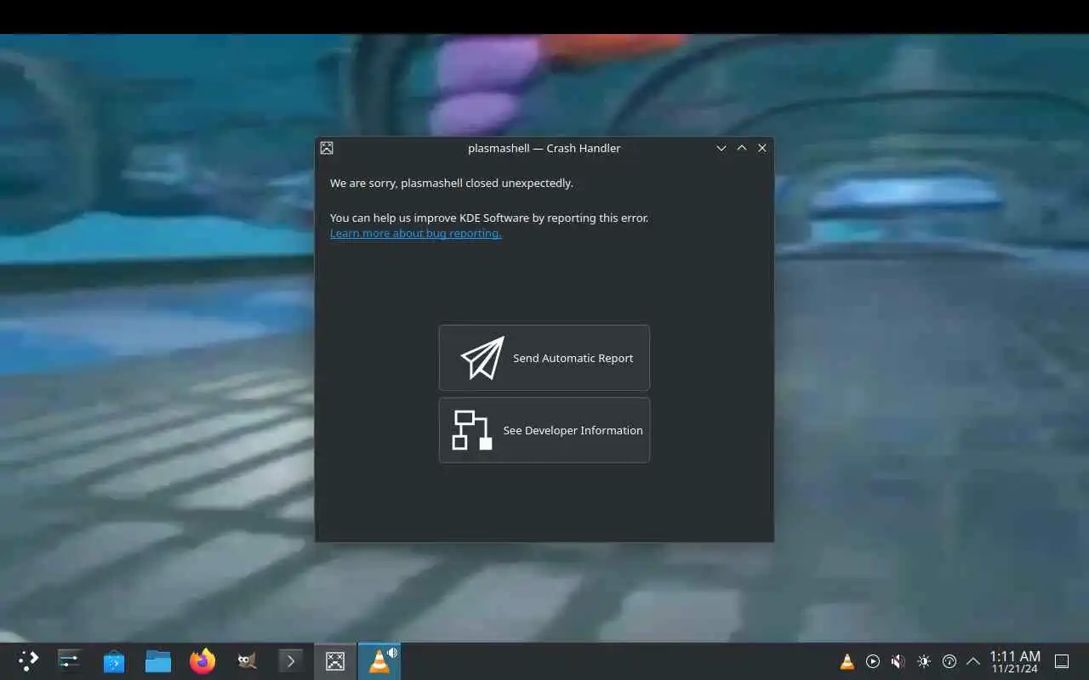Open See Developer Information

click(x=544, y=430)
